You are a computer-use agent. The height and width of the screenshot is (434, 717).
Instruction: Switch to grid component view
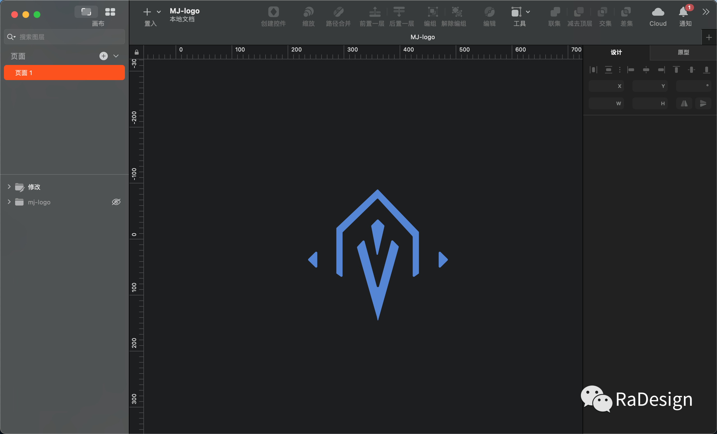click(110, 12)
